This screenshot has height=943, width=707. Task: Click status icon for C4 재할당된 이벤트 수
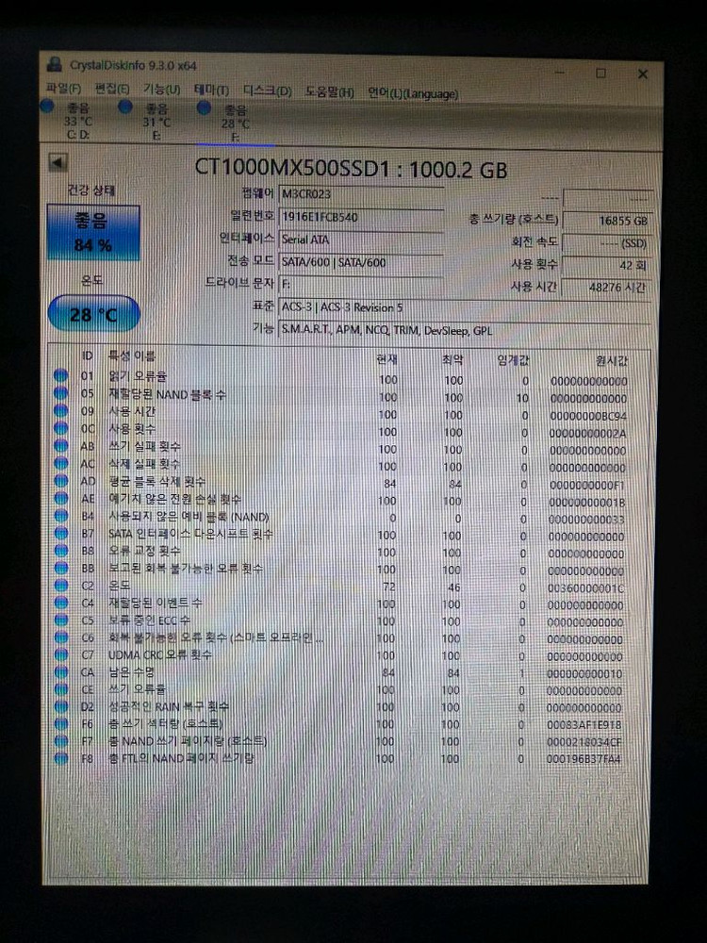[61, 602]
